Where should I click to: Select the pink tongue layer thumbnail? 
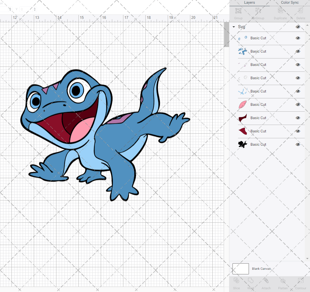coord(243,105)
